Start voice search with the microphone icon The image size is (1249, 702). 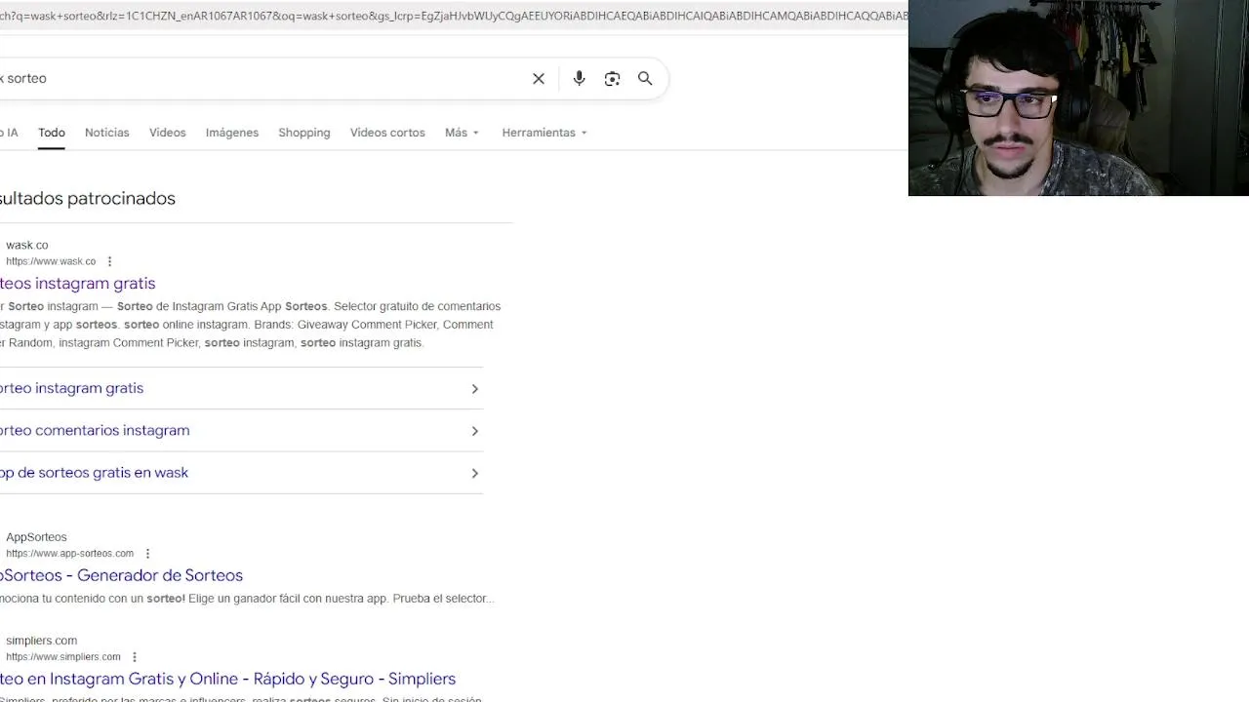[579, 79]
